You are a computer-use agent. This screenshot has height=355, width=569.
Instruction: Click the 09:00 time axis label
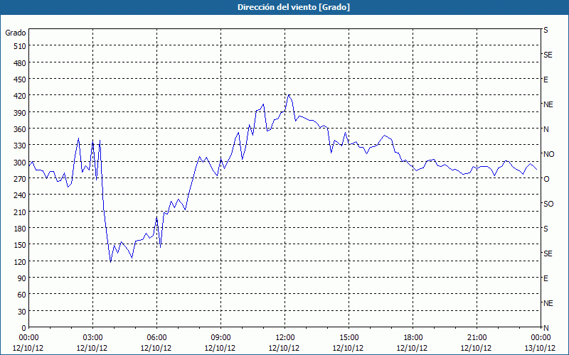[x=220, y=338]
